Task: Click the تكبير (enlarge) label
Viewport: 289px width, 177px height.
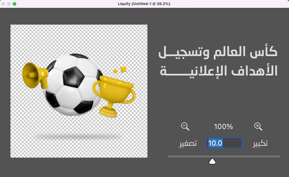Action: click(260, 143)
